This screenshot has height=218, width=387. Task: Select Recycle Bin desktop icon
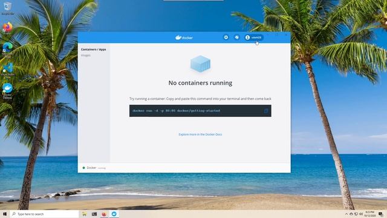(x=8, y=8)
